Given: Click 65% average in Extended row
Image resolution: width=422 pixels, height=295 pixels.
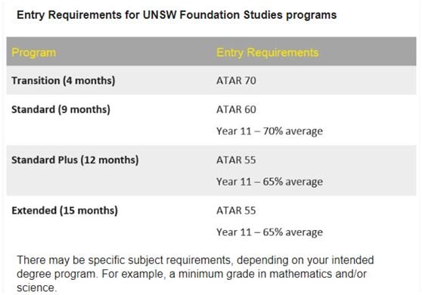Looking at the screenshot, I should 293,232.
